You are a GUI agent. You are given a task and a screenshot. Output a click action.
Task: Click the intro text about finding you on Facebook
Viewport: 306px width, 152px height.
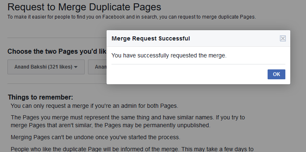pyautogui.click(x=132, y=17)
